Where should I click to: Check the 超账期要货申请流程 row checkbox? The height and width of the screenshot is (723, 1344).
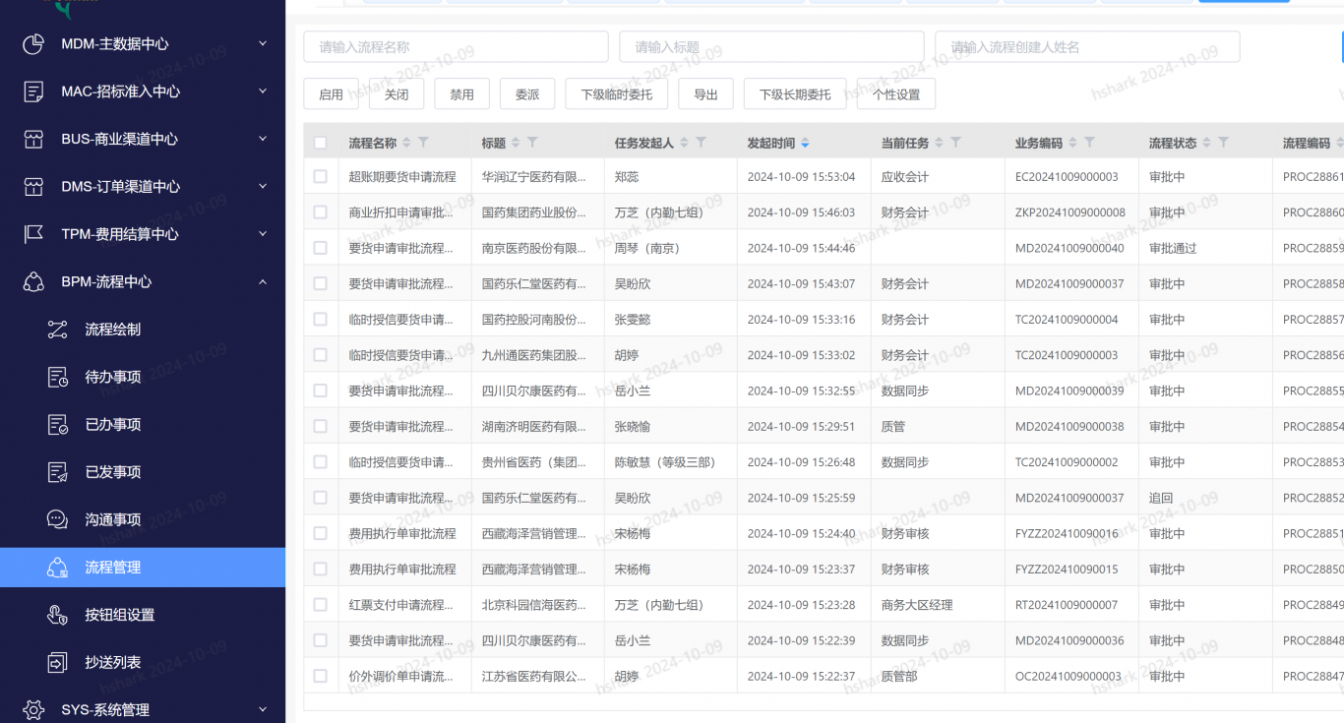320,177
